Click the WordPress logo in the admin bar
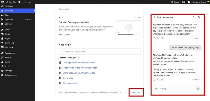Screen dimensions: 210x101 (x=3, y=2)
